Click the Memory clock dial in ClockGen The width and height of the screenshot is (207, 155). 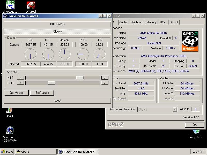click(64, 54)
